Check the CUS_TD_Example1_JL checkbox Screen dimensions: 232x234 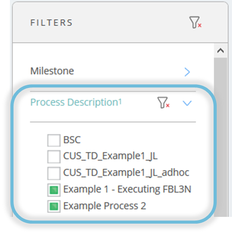pyautogui.click(x=54, y=156)
